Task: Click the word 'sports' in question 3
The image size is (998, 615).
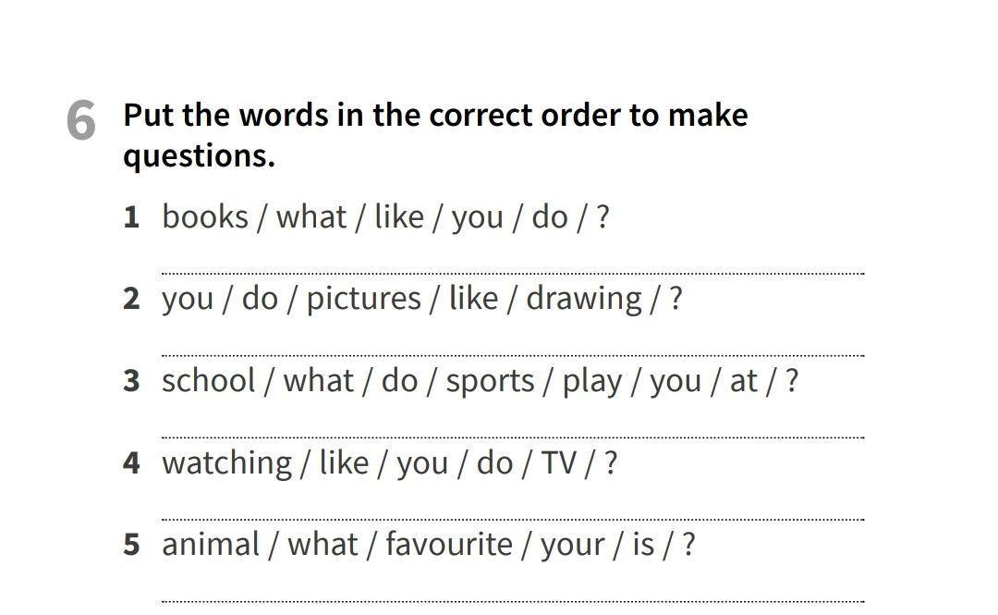Action: pyautogui.click(x=490, y=381)
